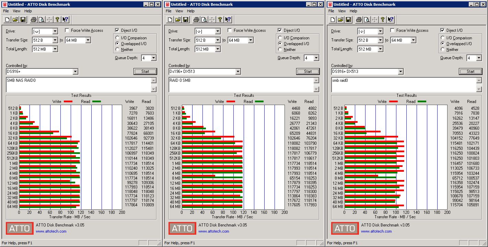Click the New icon in the middle window

tap(170, 19)
